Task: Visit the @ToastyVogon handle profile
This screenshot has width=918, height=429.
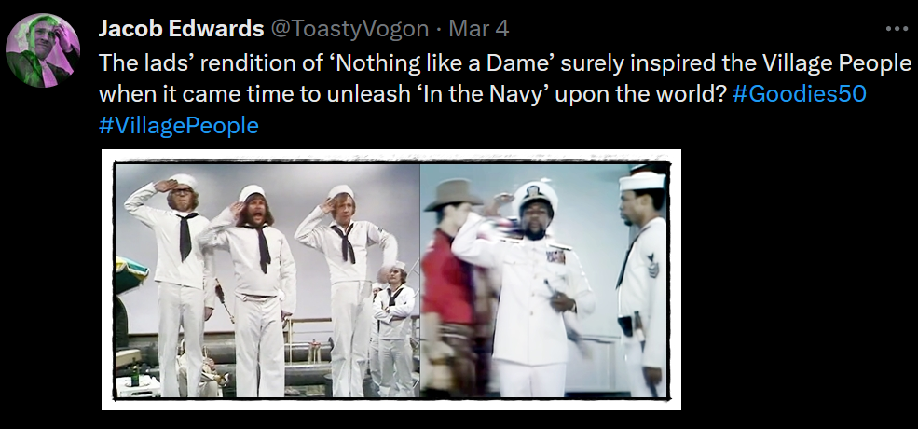Action: 348,29
